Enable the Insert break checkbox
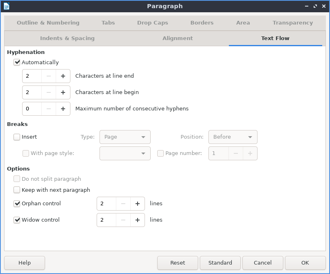The height and width of the screenshot is (274, 330). click(x=17, y=137)
